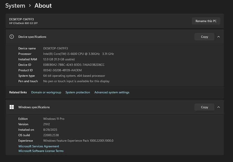Click the Windows logo icon beside Windows specifications
The image size is (233, 162).
pyautogui.click(x=12, y=107)
